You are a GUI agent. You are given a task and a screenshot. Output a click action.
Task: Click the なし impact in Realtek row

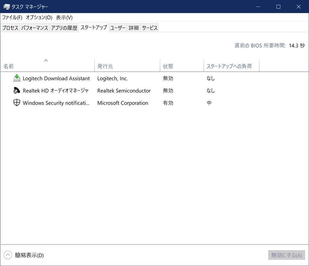click(x=210, y=91)
